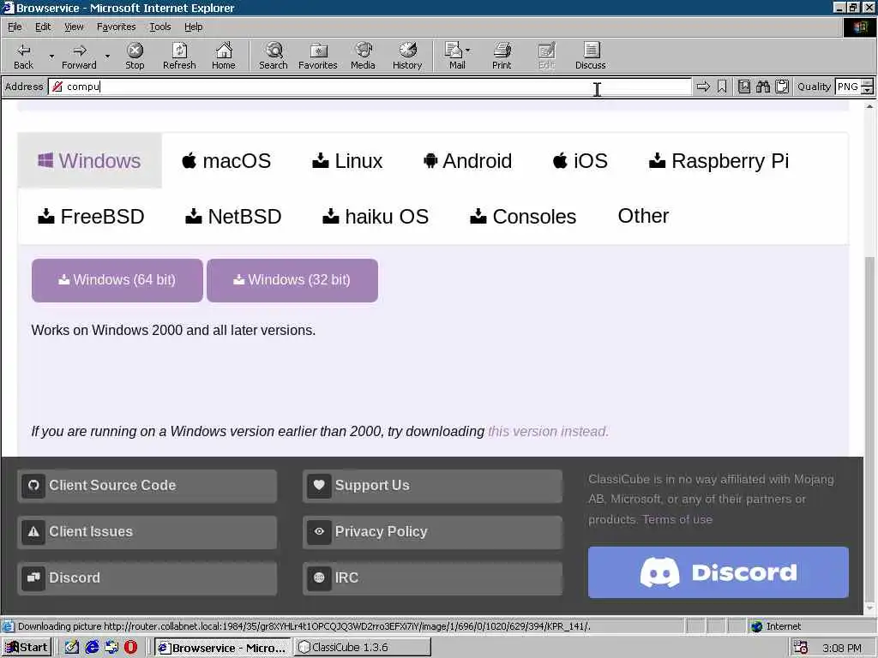The image size is (878, 658).
Task: Click the binoculars find icon
Action: (762, 87)
